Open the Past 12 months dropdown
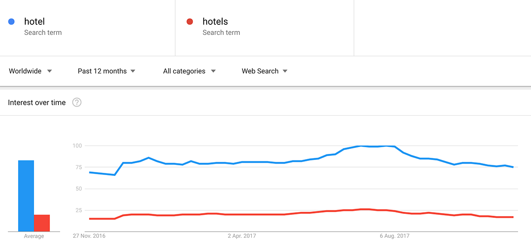This screenshot has width=531, height=244. [107, 71]
